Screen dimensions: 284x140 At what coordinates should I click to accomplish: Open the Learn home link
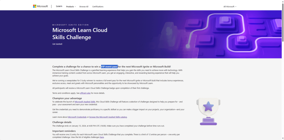click(59, 6)
